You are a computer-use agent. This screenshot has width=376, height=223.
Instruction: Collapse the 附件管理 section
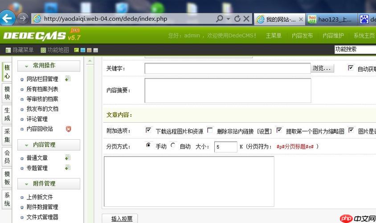click(49, 184)
